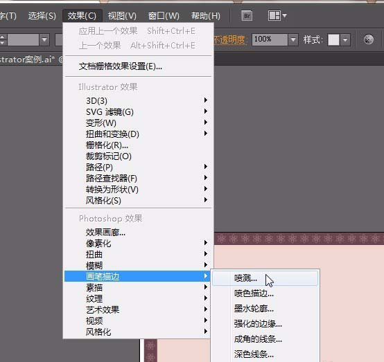Viewport: 384px width, 362px height.
Task: Click the 不透明度 opacity link
Action: point(229,39)
